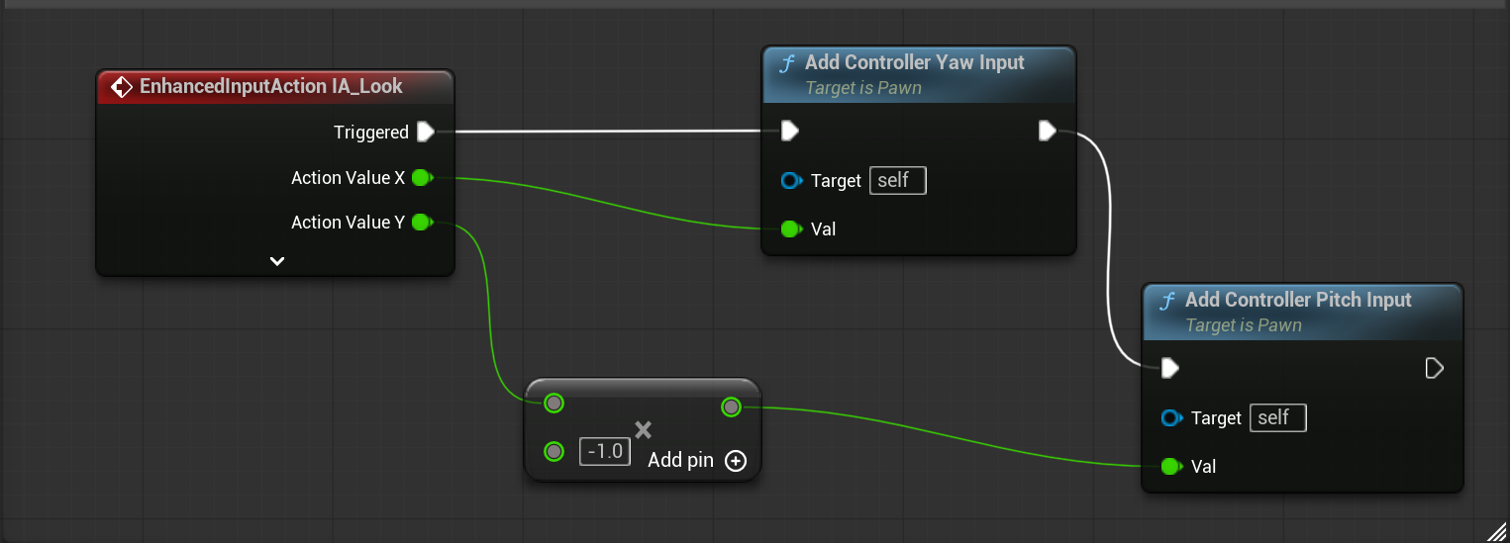This screenshot has height=543, width=1510.
Task: Click Pitch Input's execution output pin
Action: point(1434,368)
